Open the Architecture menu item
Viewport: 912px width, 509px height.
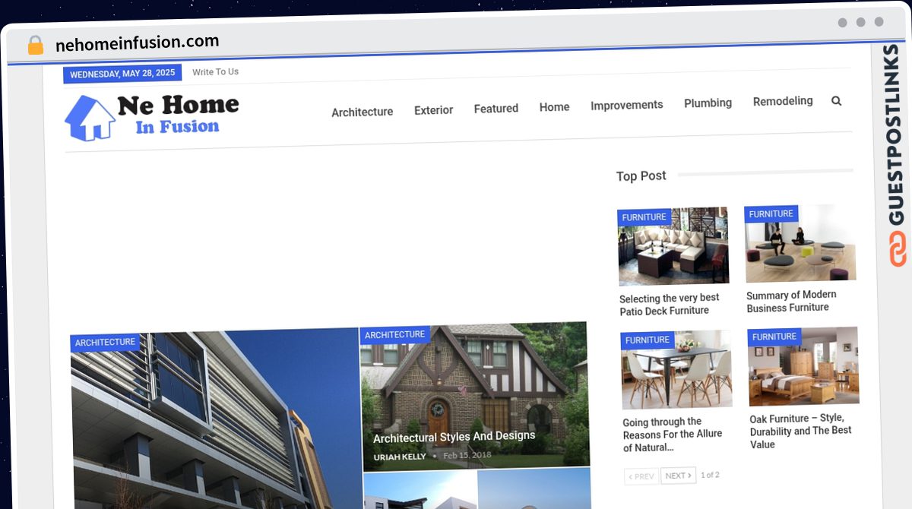[362, 112]
